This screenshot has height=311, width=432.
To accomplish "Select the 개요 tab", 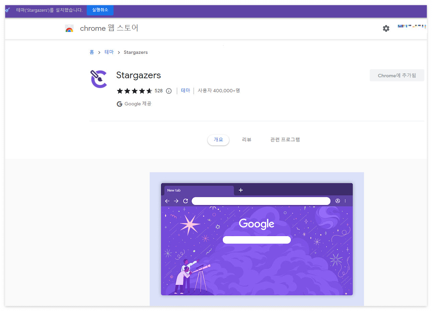I will [x=218, y=140].
